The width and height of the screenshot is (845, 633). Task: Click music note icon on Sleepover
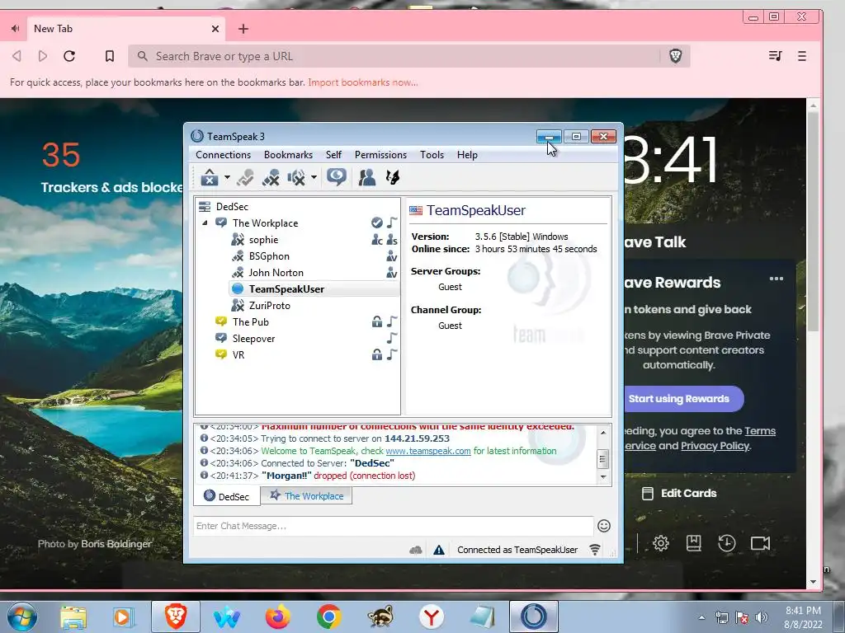click(x=392, y=338)
